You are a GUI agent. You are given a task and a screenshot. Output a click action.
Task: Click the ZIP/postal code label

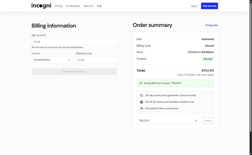(84, 53)
